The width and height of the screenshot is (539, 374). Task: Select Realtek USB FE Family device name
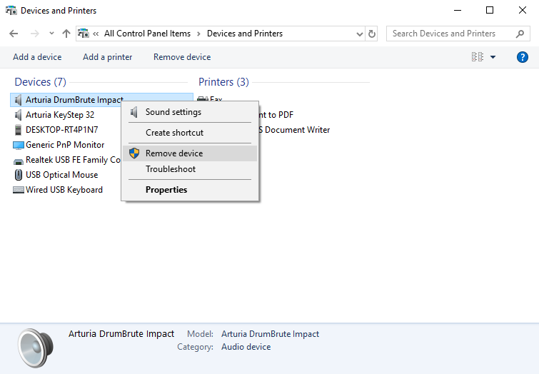click(73, 160)
